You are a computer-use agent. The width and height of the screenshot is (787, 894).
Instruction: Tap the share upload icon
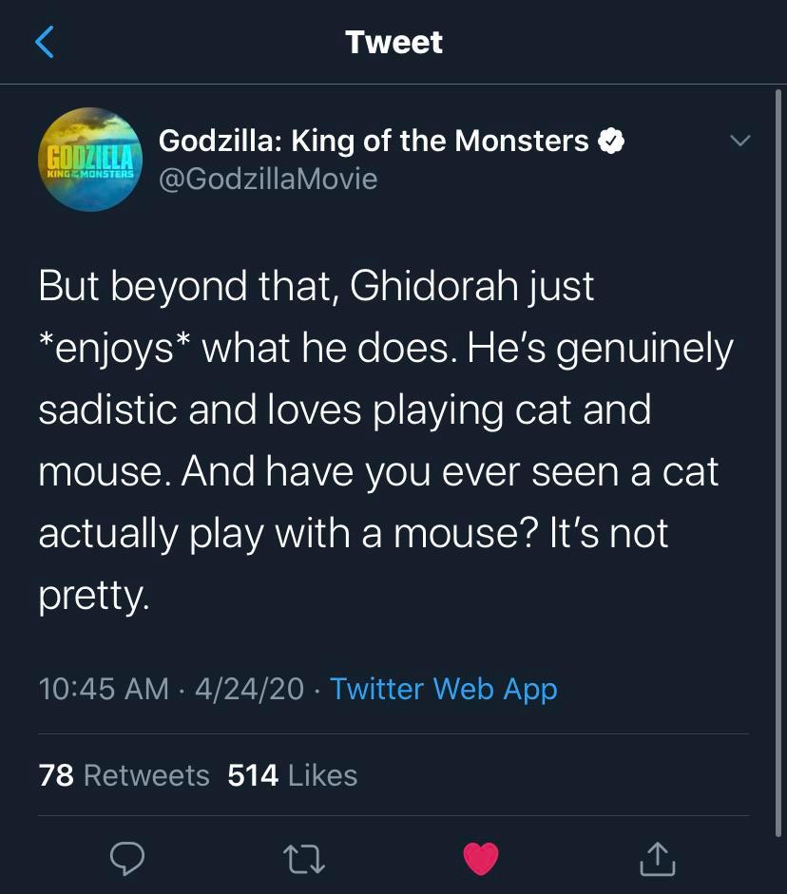[659, 860]
